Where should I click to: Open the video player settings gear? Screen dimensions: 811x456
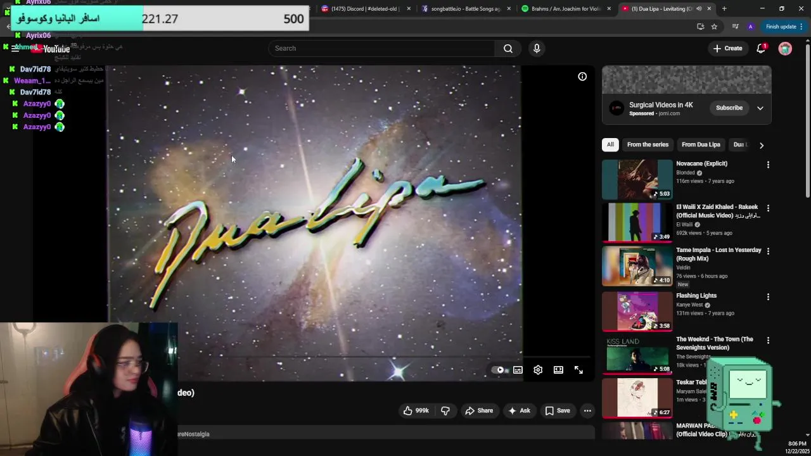pos(538,370)
